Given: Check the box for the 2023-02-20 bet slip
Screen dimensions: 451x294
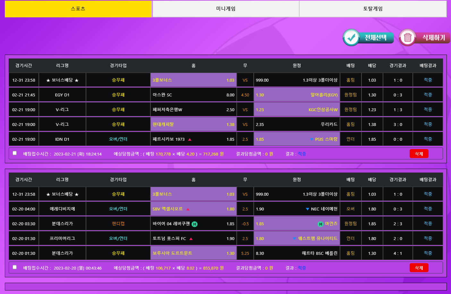Looking at the screenshot, I should [15, 267].
